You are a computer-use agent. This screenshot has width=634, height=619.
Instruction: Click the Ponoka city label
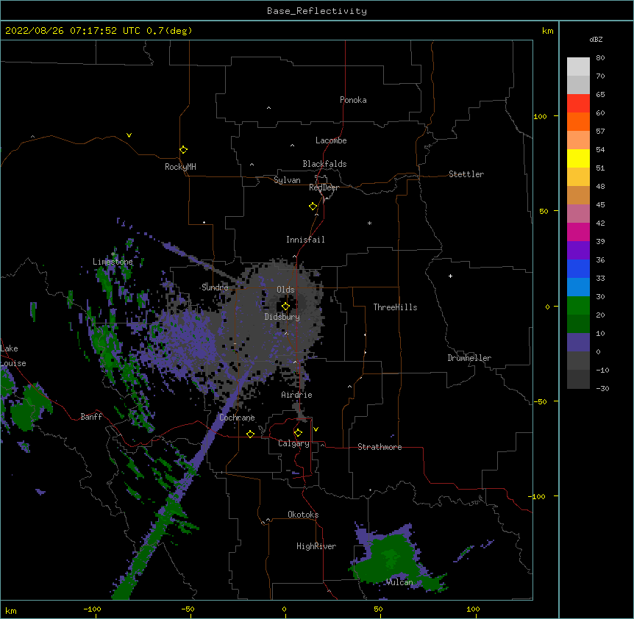353,100
